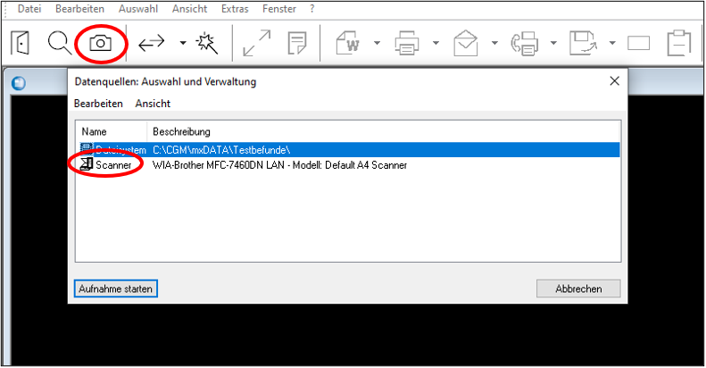Open dropdown next to Word export icon
This screenshot has height=368, width=706.
(377, 43)
